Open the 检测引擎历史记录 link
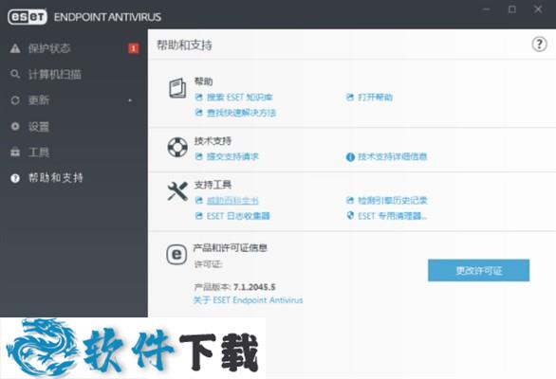Screen dimensions: 556x379 tap(393, 201)
